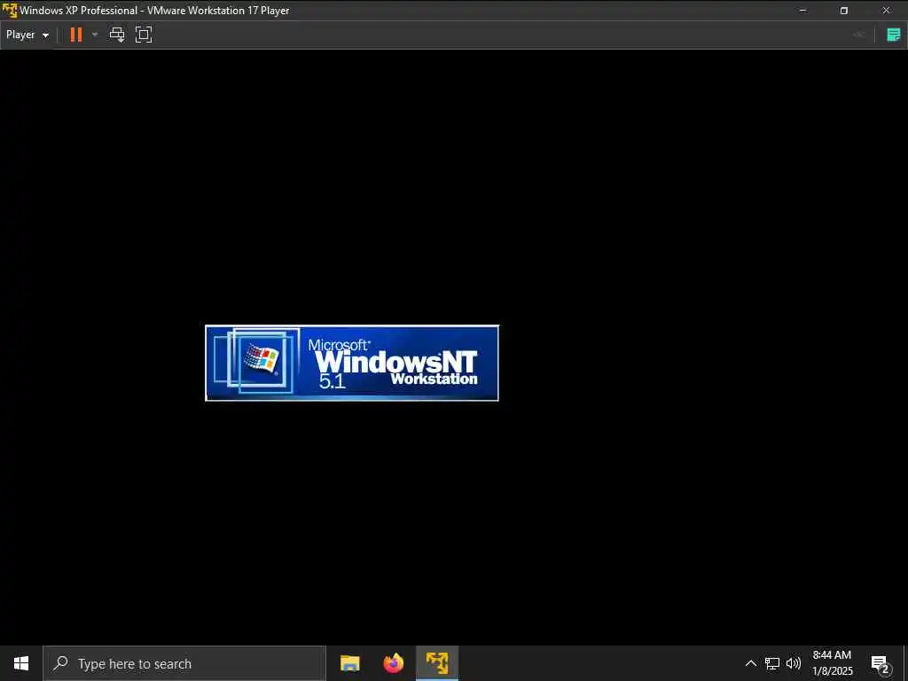
Task: Close the VMware Player window
Action: point(886,11)
